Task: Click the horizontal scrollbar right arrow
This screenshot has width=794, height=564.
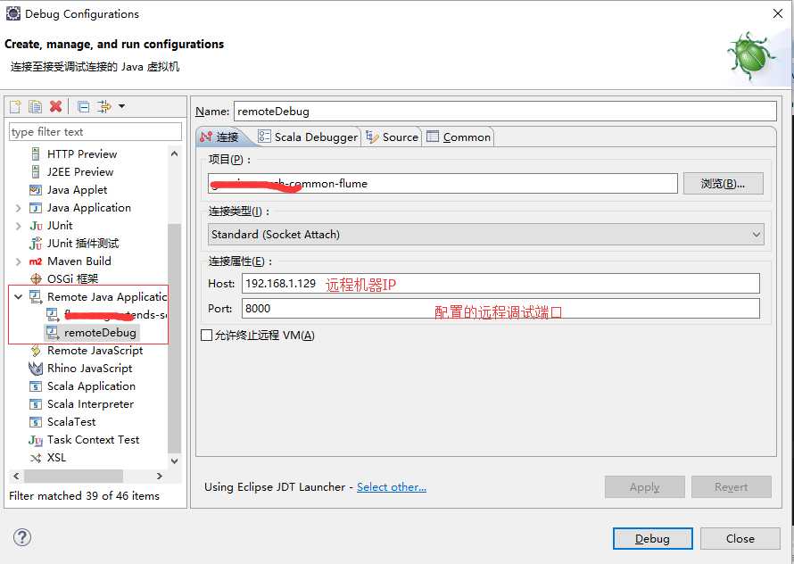Action: tap(160, 476)
